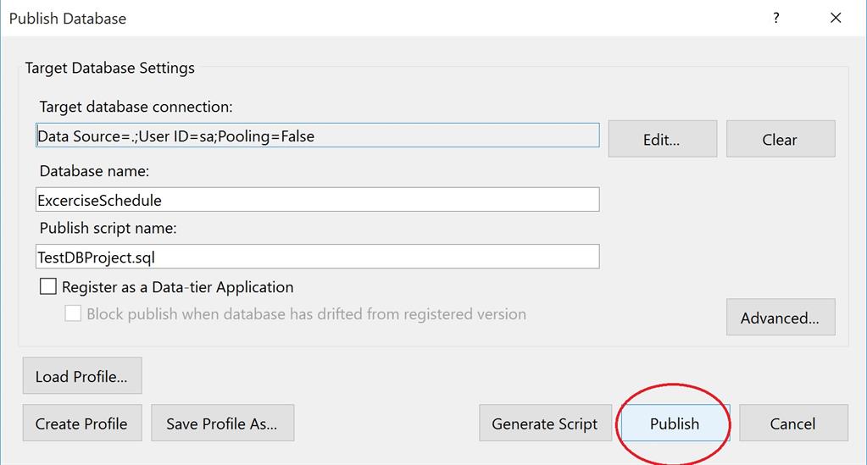The image size is (867, 465).
Task: Click the Publish button
Action: pos(675,423)
